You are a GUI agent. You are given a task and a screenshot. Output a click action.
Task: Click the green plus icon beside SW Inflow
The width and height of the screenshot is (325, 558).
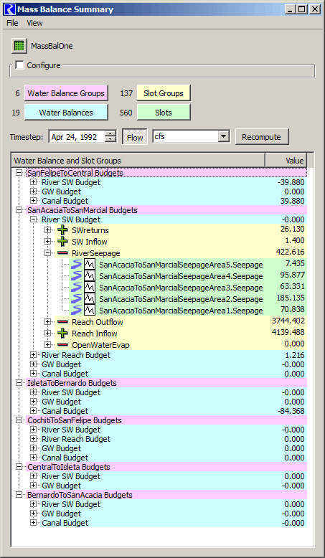62,242
